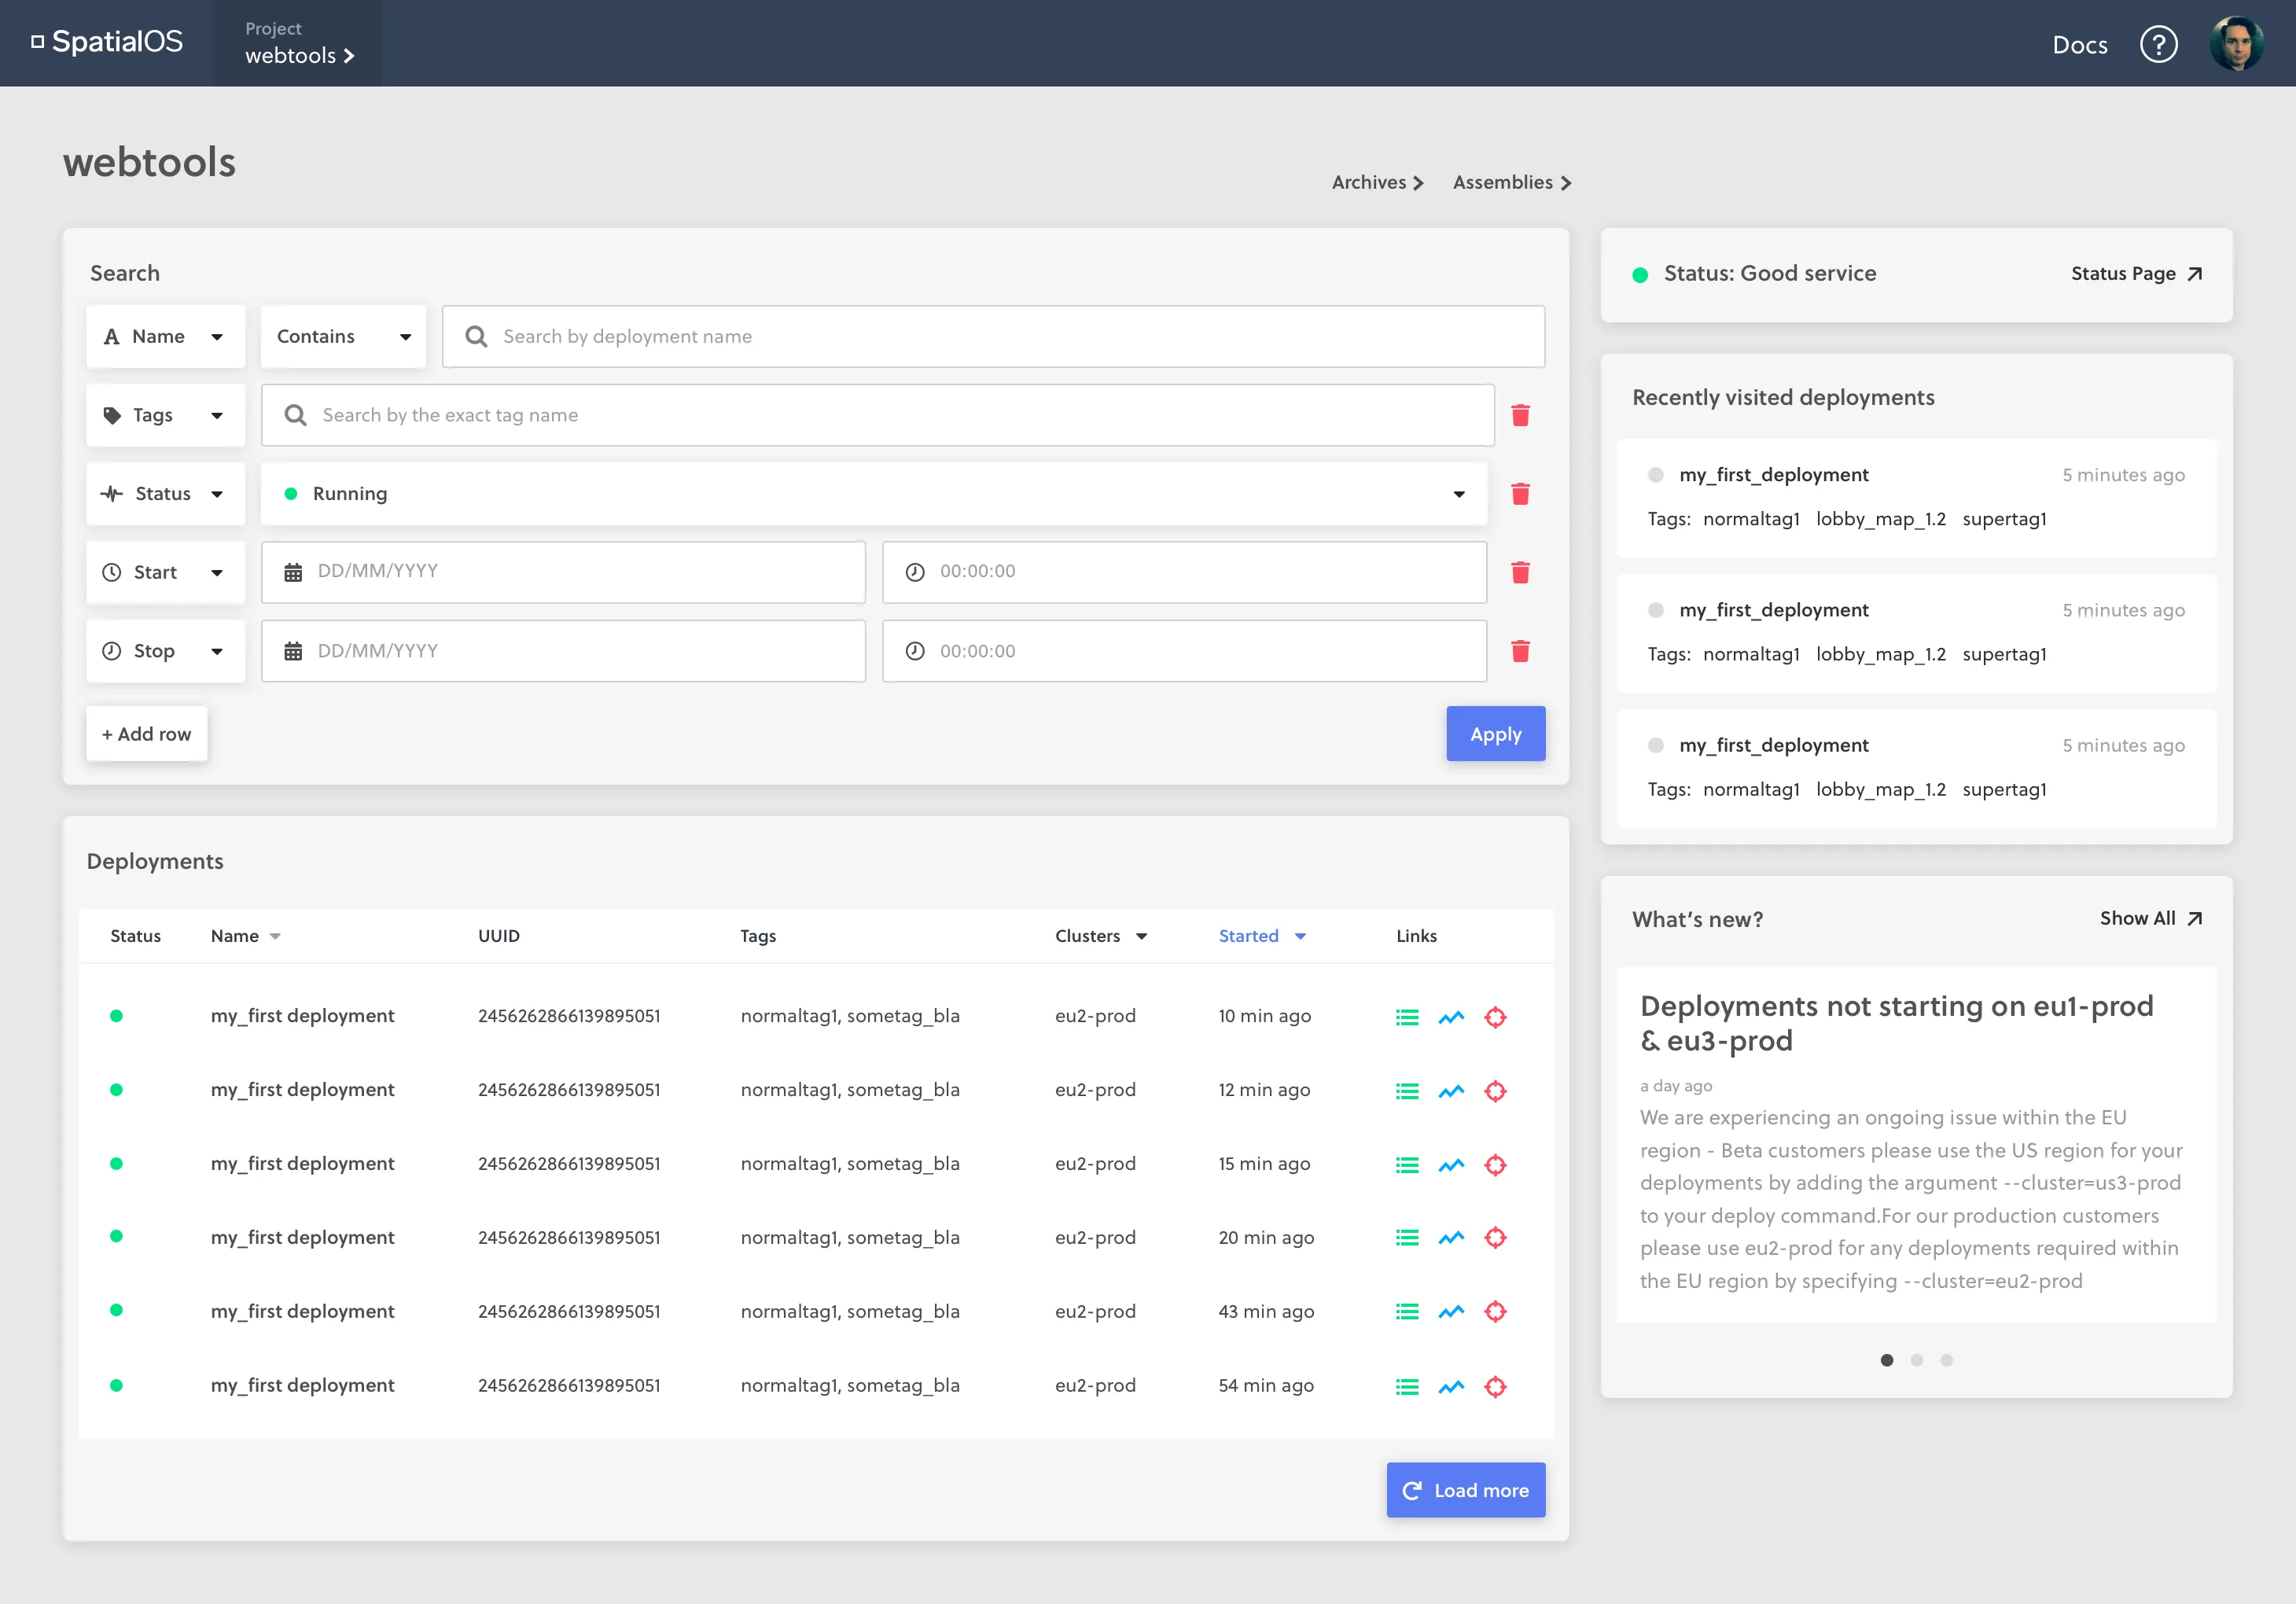Open Clusters column filter dropdown

tap(1141, 936)
